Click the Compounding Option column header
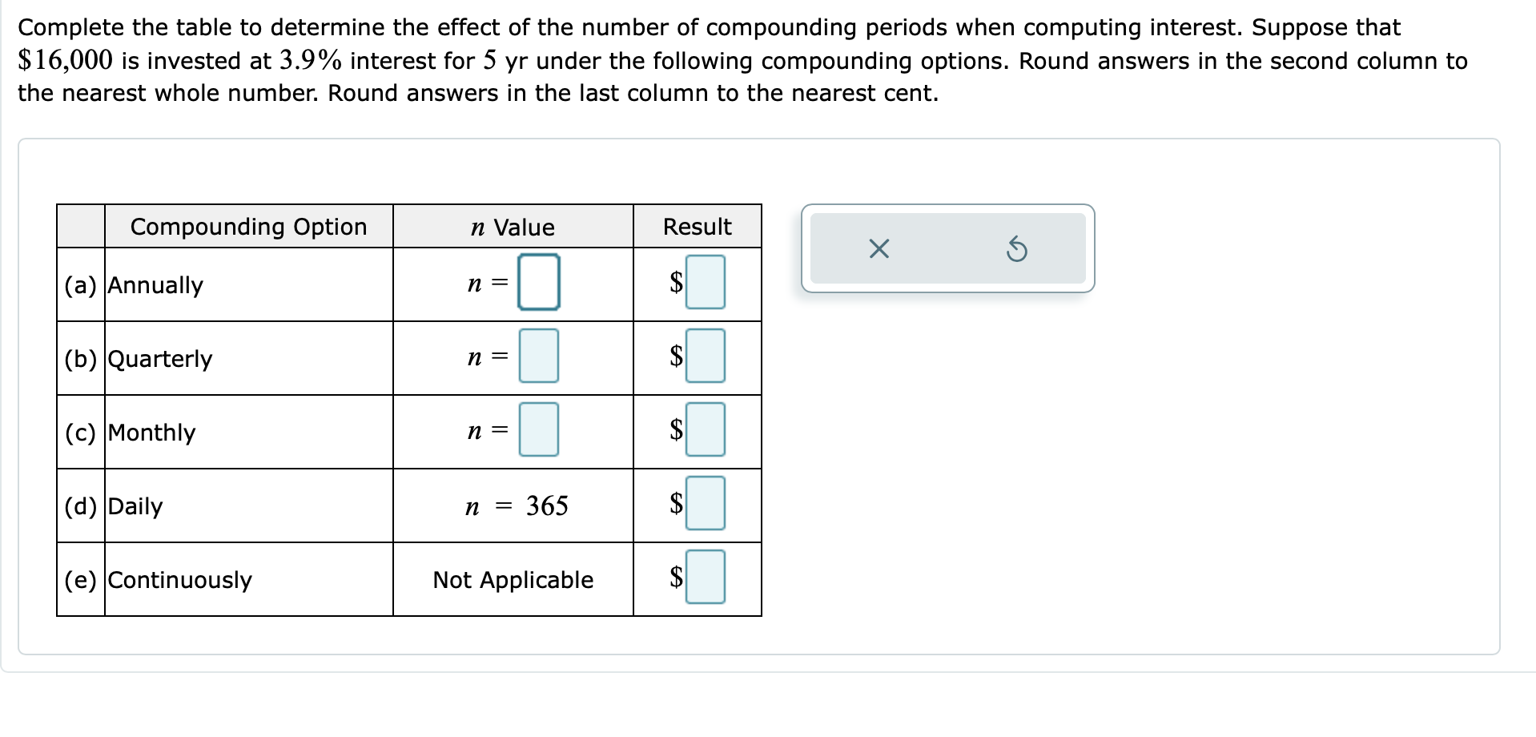1536x737 pixels. click(x=248, y=227)
